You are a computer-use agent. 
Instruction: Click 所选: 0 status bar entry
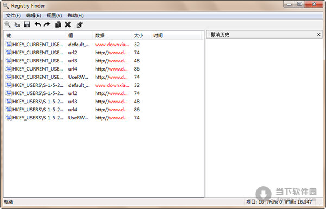[x=274, y=202]
